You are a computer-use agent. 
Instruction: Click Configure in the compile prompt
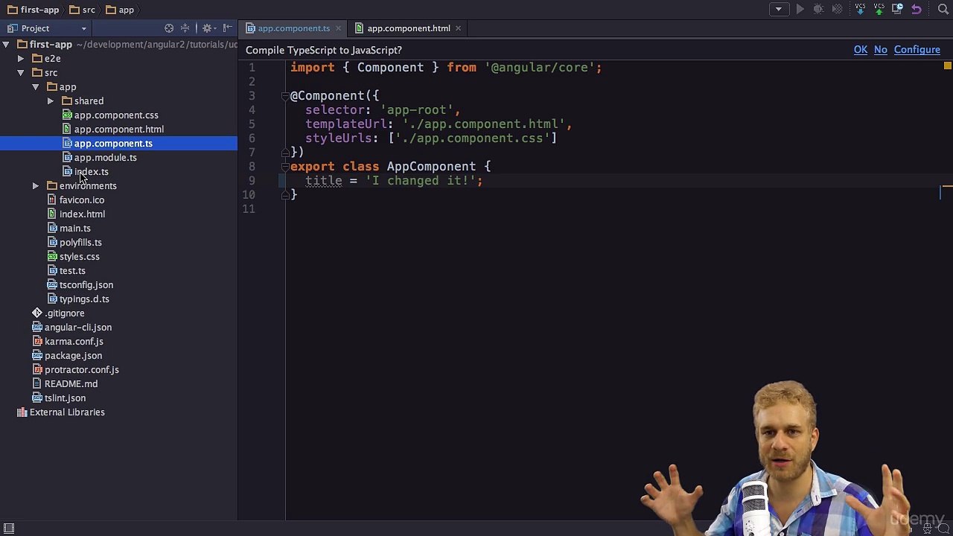click(917, 50)
